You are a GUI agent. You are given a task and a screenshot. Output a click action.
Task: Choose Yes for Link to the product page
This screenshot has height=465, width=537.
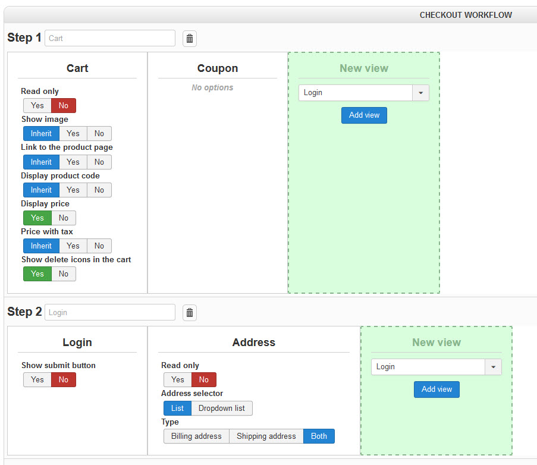[x=73, y=162]
